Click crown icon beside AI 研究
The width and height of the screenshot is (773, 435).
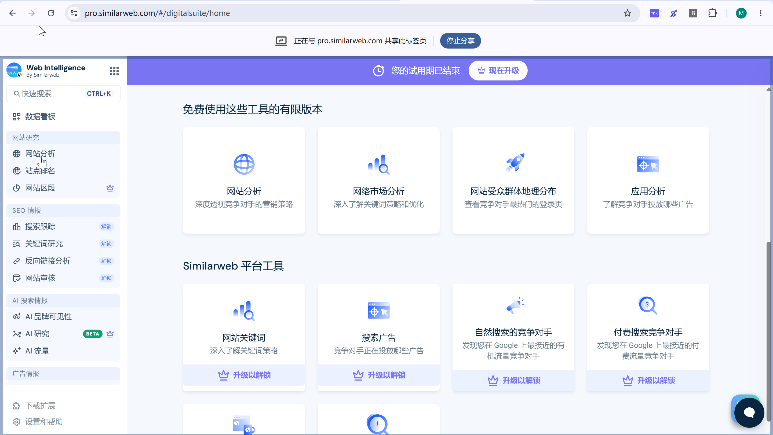(110, 334)
